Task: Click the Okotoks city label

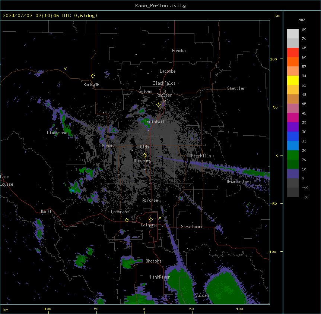Action: click(x=153, y=261)
